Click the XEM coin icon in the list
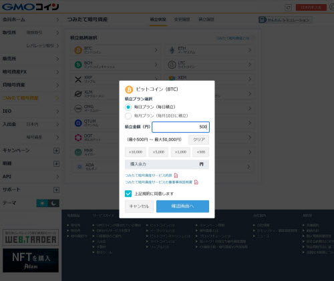This screenshot has width=334, height=281. click(172, 78)
